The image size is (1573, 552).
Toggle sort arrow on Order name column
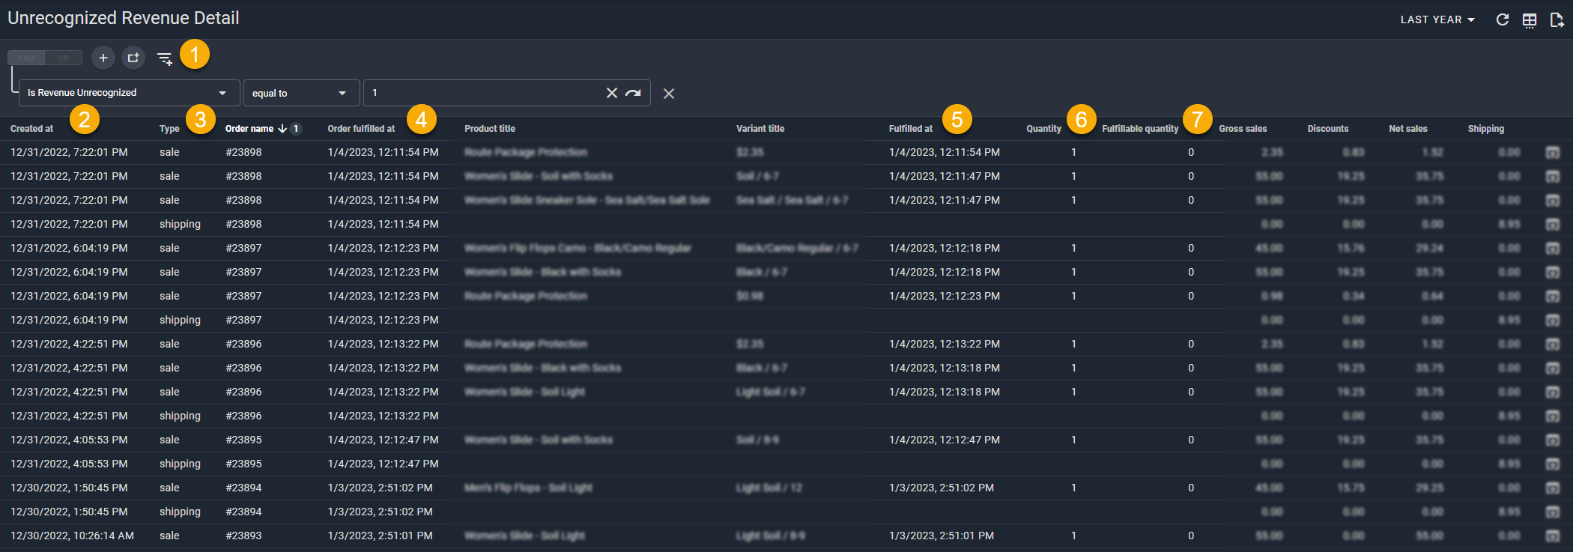point(282,129)
